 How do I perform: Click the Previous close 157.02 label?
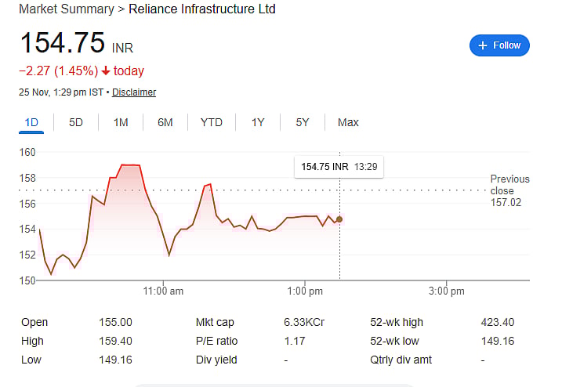pyautogui.click(x=509, y=190)
